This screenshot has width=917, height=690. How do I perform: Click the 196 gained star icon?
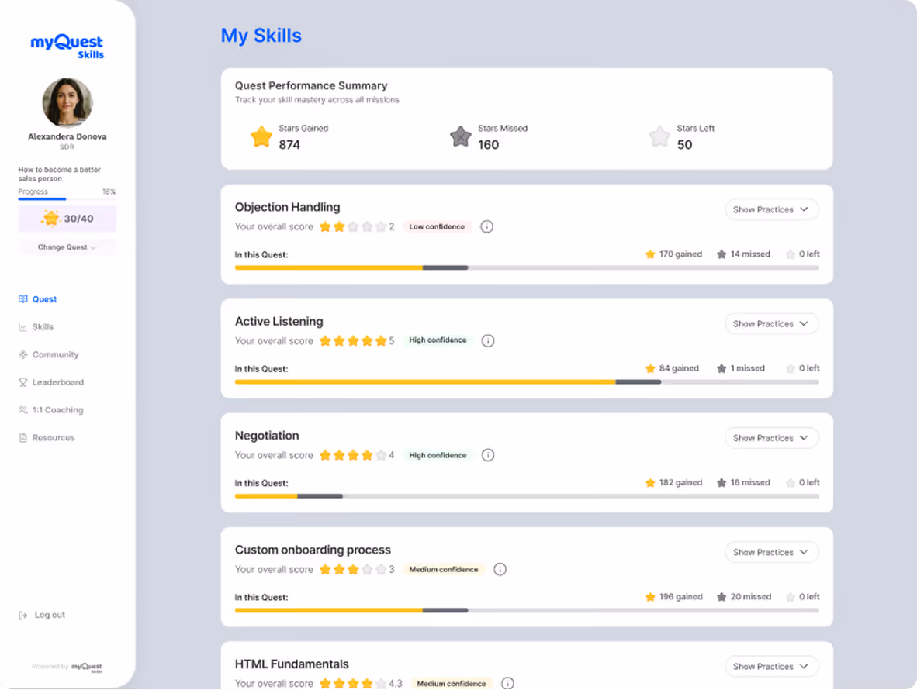650,597
